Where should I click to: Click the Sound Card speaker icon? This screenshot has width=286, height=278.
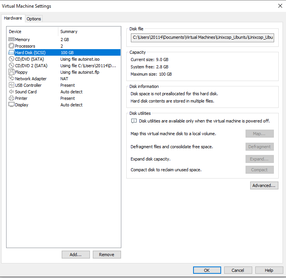11,91
